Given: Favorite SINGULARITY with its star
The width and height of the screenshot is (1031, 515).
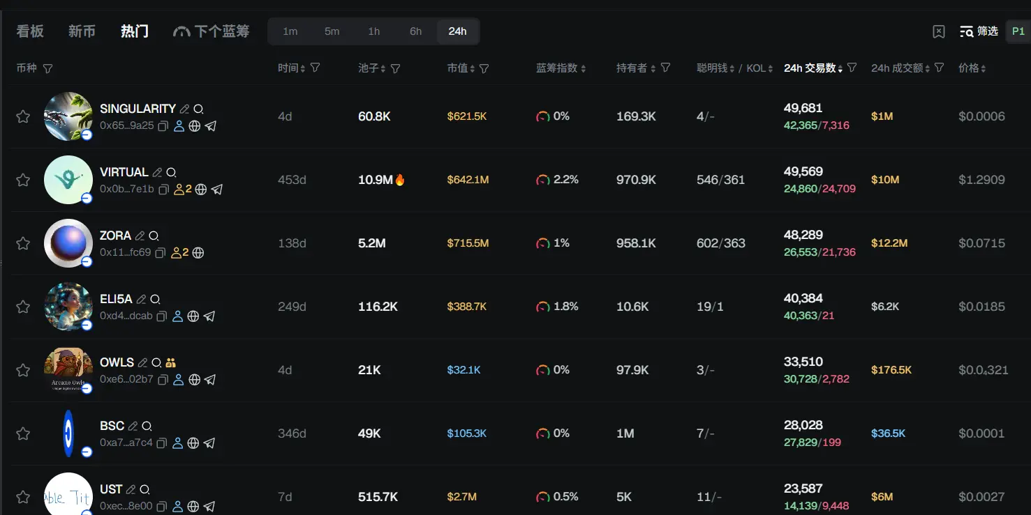Looking at the screenshot, I should (x=23, y=116).
